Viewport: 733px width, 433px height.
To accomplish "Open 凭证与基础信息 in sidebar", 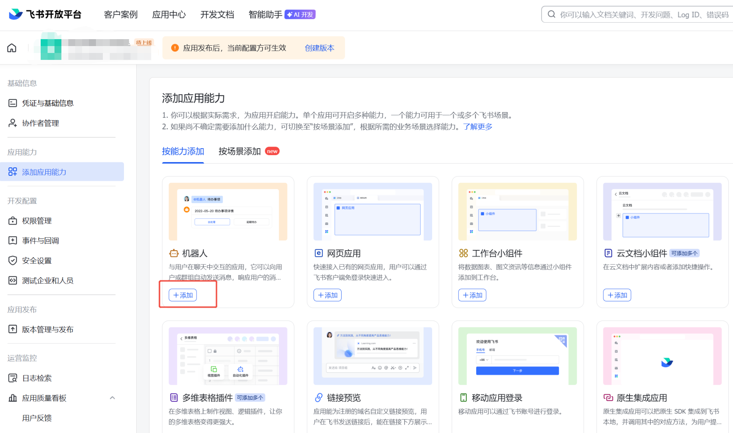I will coord(48,103).
